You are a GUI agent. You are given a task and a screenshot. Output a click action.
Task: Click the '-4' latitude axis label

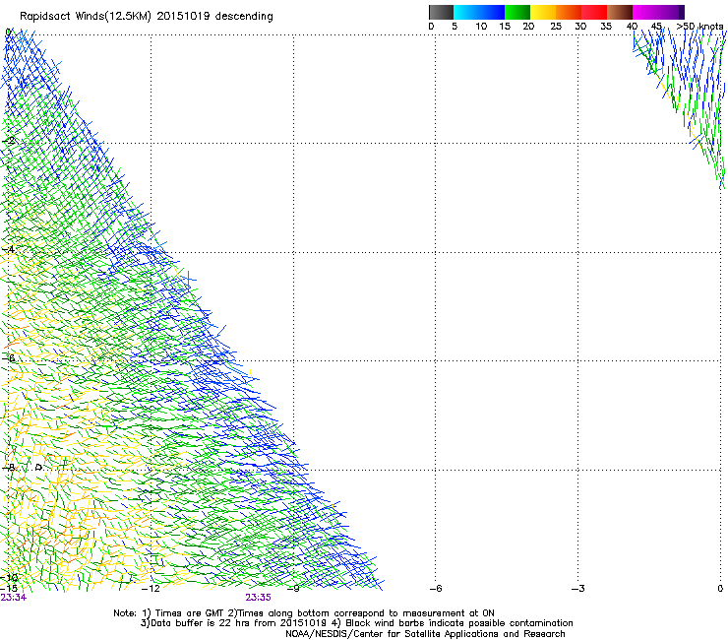[x=8, y=249]
